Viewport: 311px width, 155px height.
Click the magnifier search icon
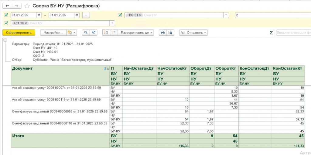[86, 33]
